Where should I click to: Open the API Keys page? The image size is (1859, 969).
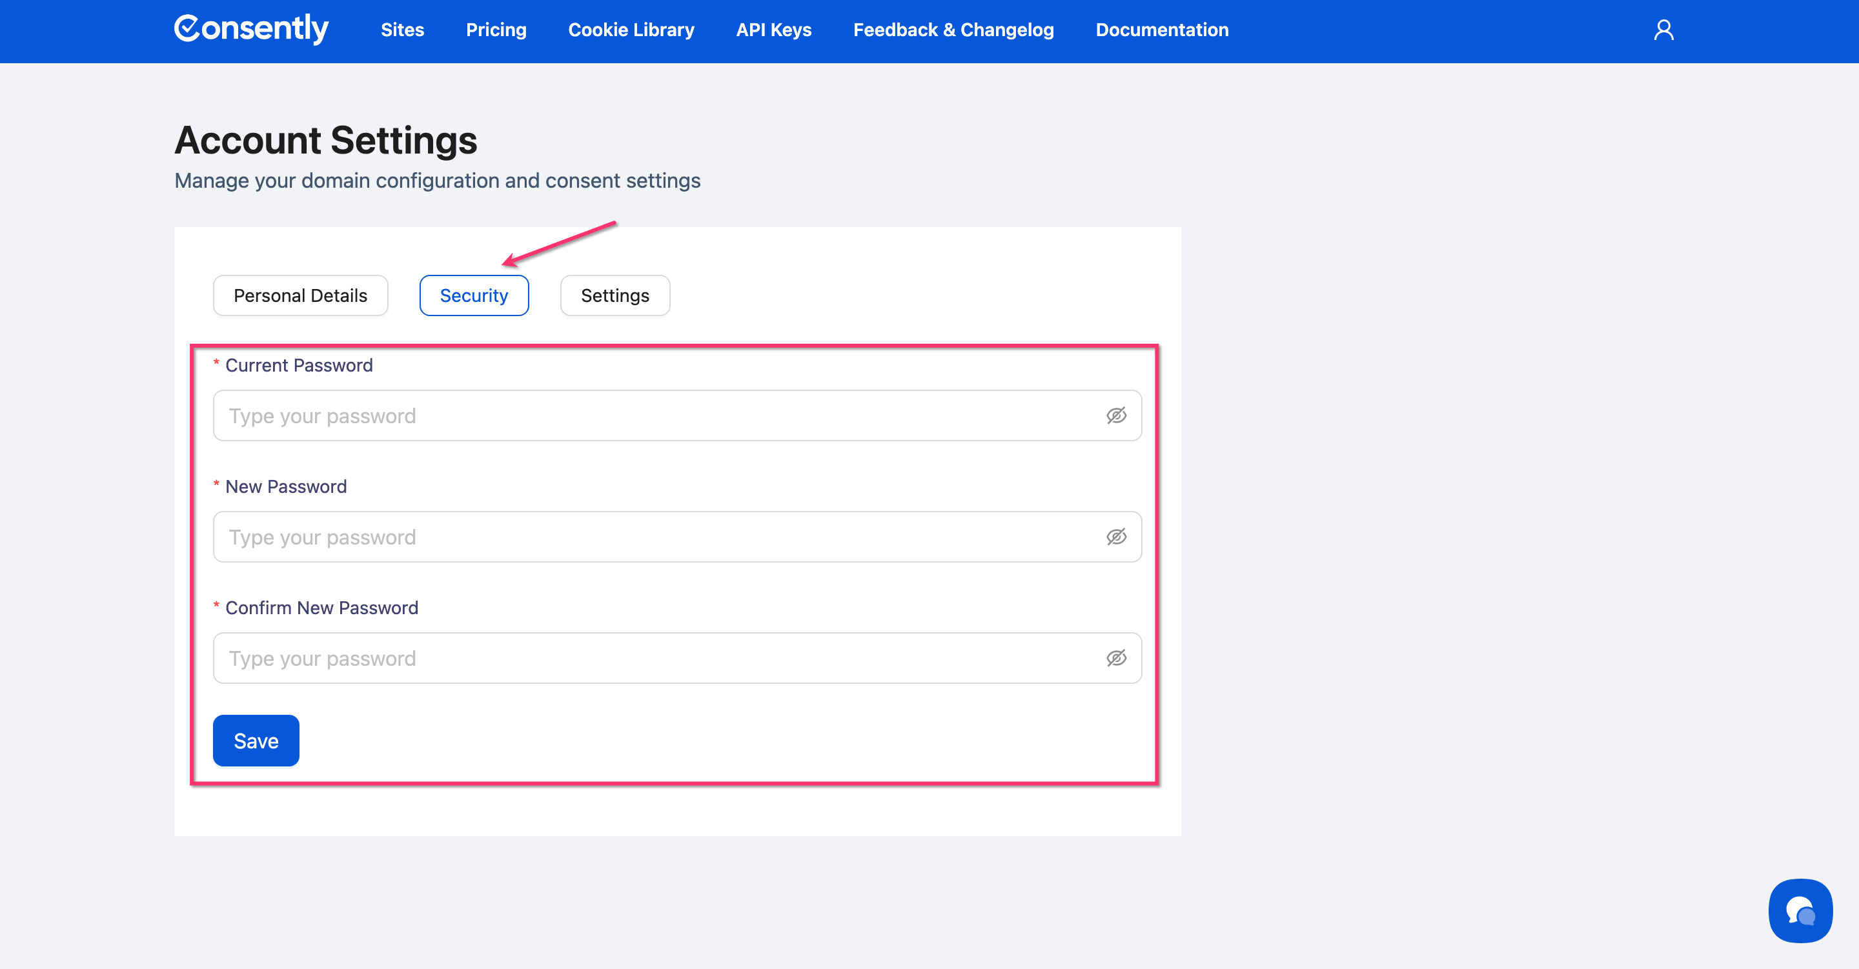(774, 30)
